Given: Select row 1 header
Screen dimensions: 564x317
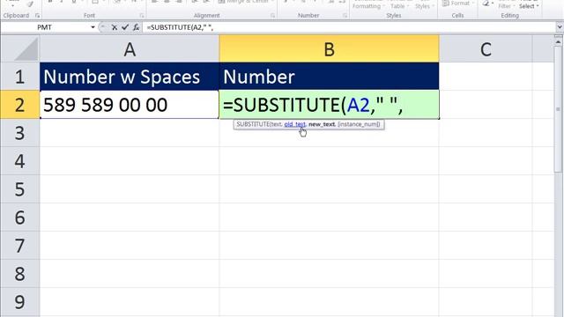Looking at the screenshot, I should click(x=19, y=77).
